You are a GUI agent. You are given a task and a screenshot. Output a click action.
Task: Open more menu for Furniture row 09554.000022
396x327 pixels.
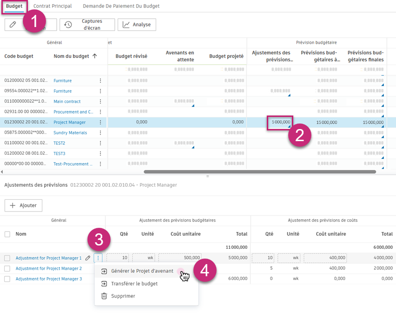click(x=100, y=91)
